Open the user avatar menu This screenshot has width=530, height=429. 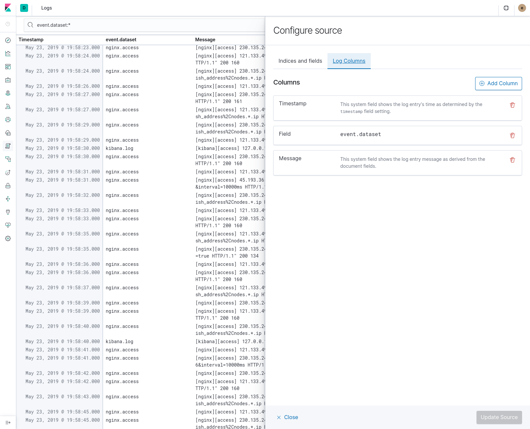(x=522, y=8)
